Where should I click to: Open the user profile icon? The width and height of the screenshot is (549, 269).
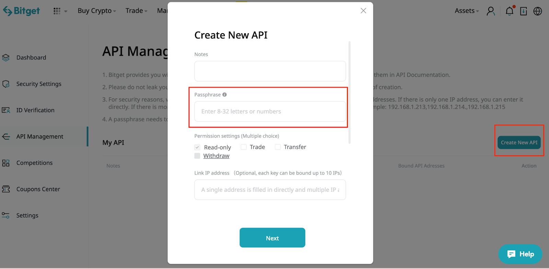491,11
